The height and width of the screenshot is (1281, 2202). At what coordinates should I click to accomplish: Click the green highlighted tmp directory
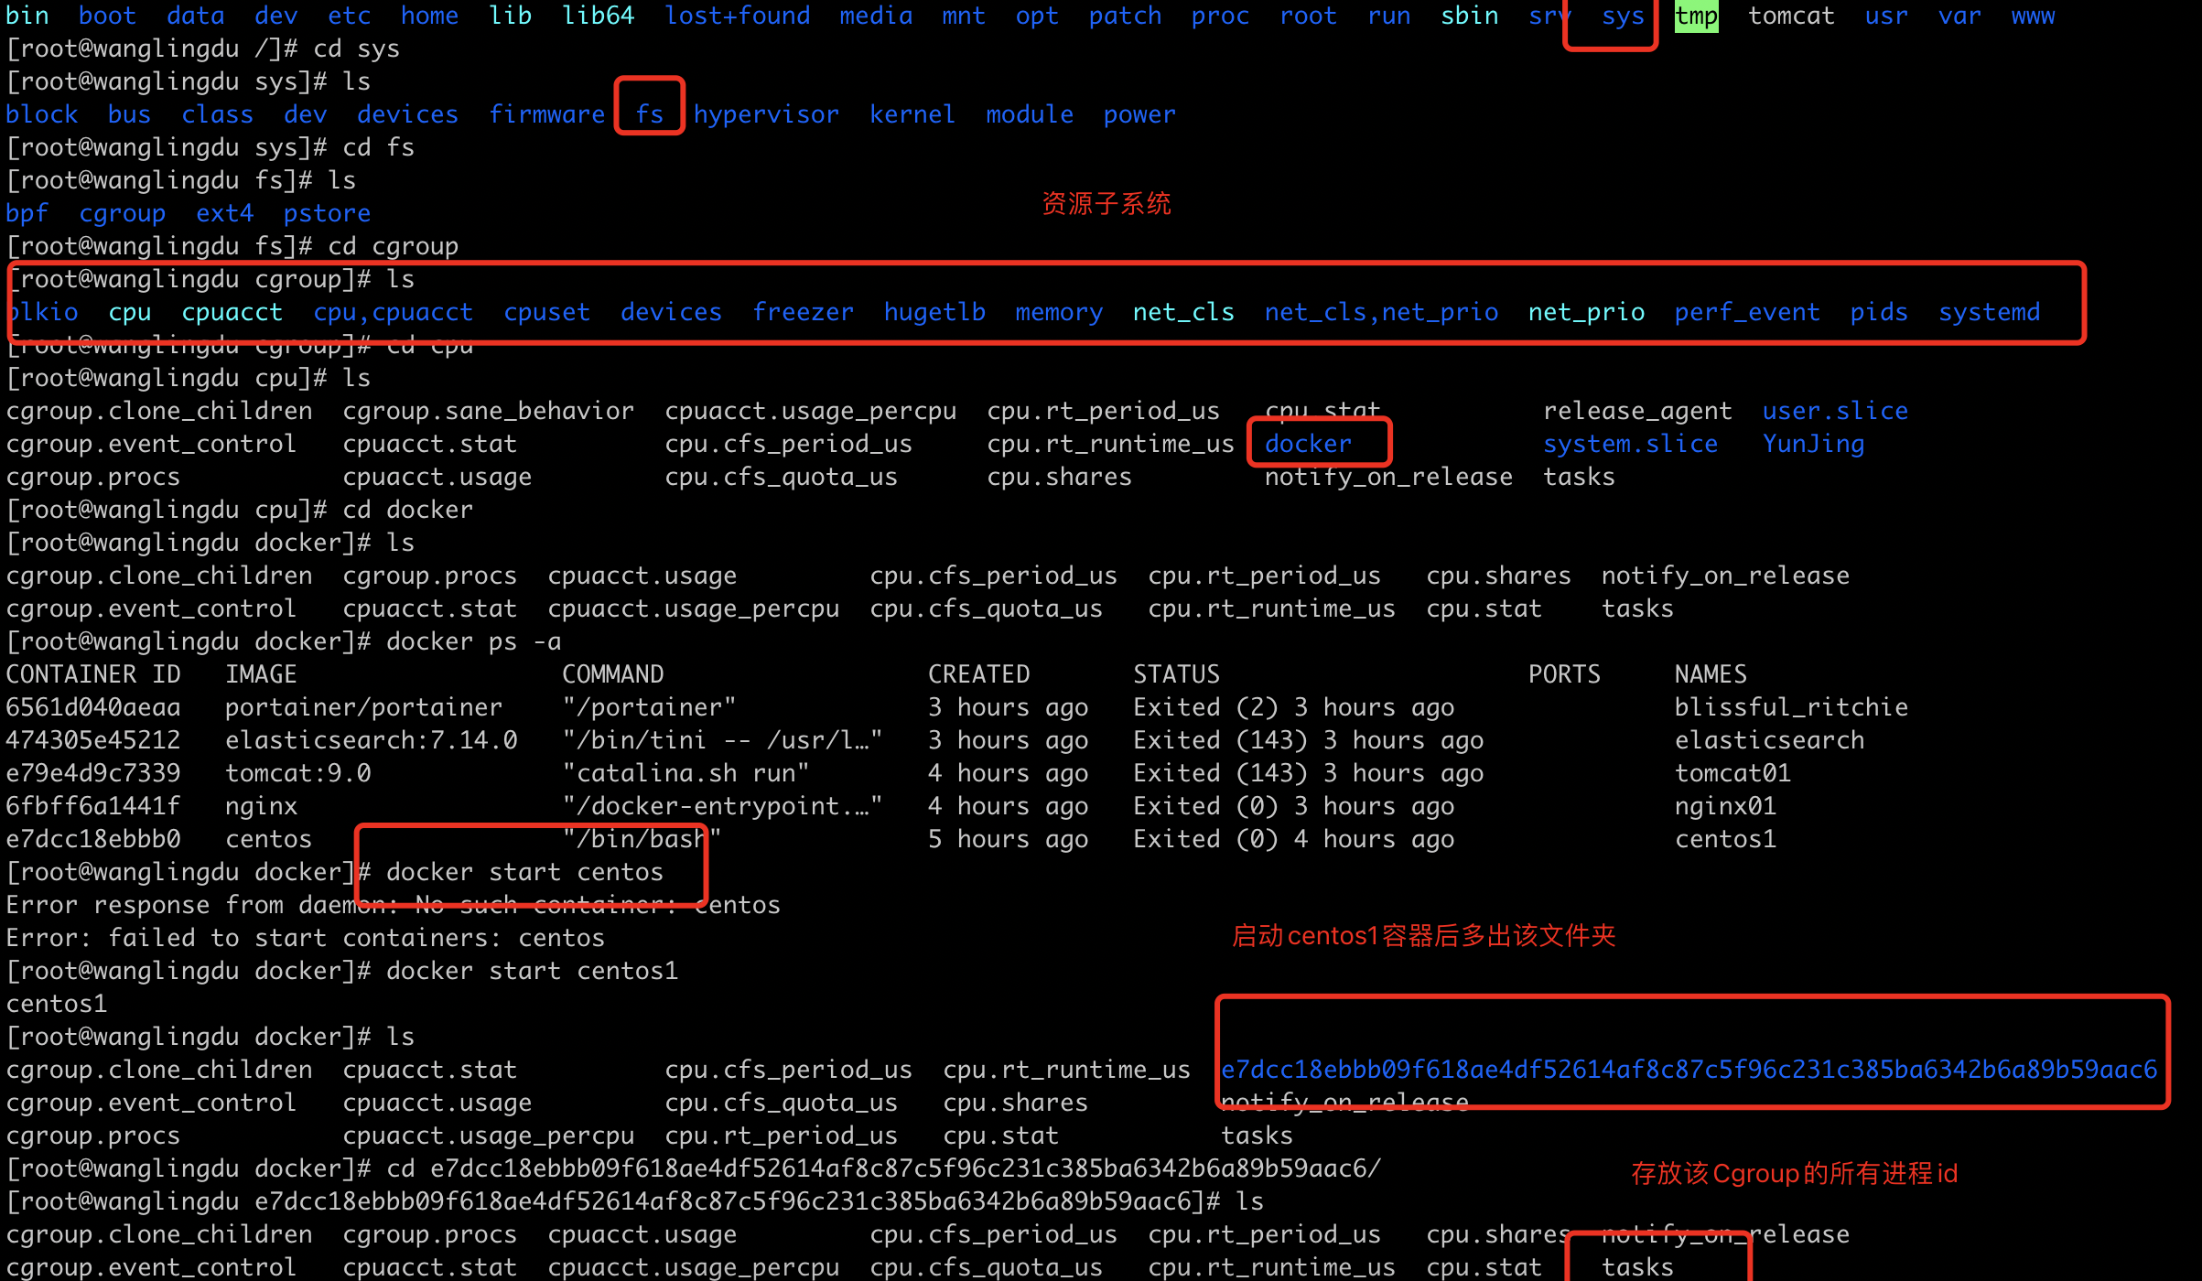click(x=1696, y=16)
